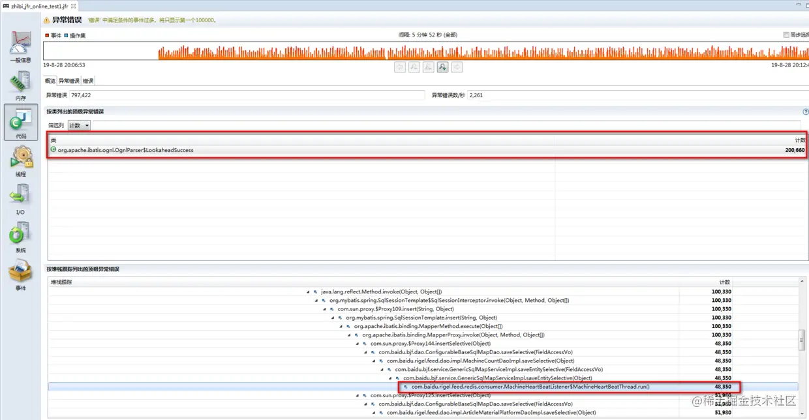
Task: Open the help question-mark icon
Action: (806, 112)
